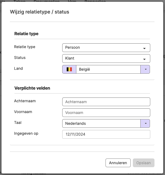This screenshot has height=175, width=165.
Task: Click the 'Land' field label
Action: pyautogui.click(x=18, y=69)
